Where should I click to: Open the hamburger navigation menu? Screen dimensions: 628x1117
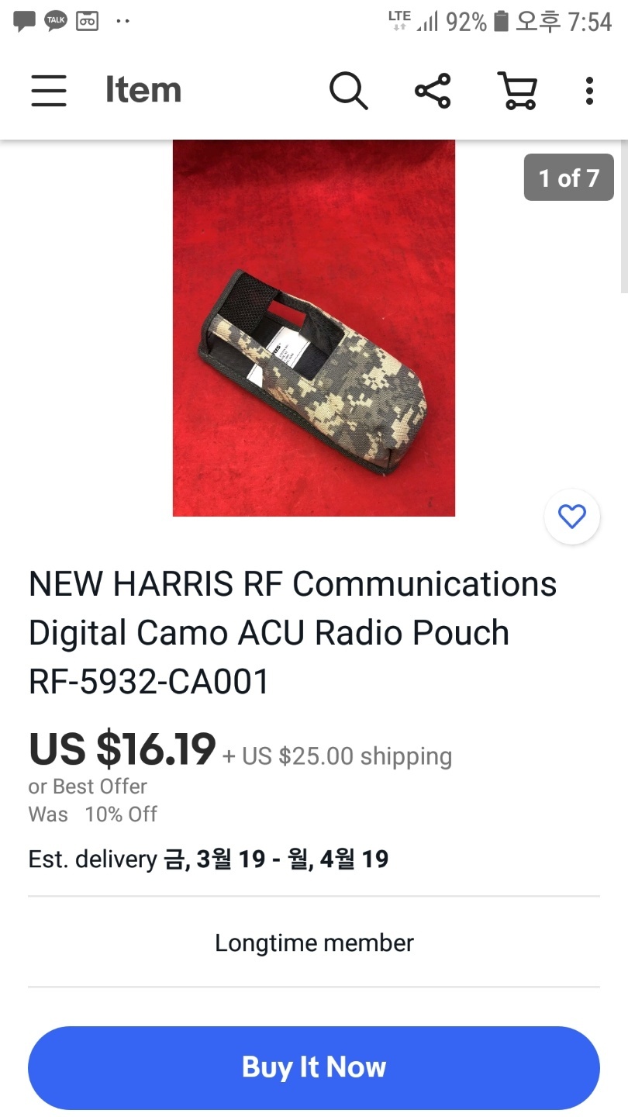pyautogui.click(x=48, y=91)
